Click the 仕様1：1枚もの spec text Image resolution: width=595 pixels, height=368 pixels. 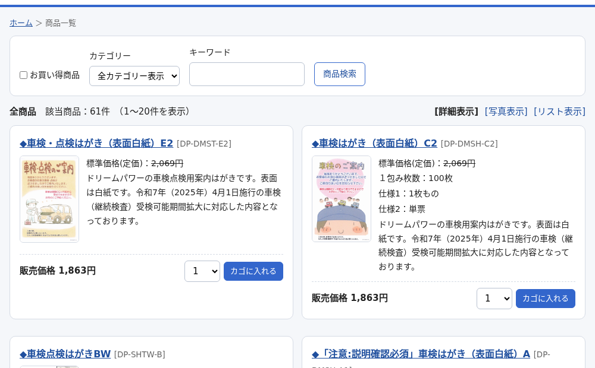coord(409,193)
